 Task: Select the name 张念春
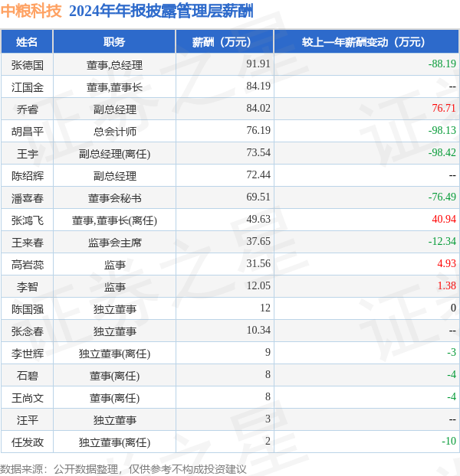pyautogui.click(x=28, y=331)
